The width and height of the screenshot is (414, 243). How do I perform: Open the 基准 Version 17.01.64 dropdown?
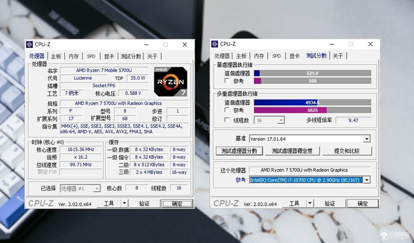pyautogui.click(x=309, y=139)
